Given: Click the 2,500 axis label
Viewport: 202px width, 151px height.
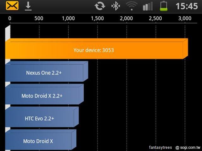Looking at the screenshot, I should point(156,19).
